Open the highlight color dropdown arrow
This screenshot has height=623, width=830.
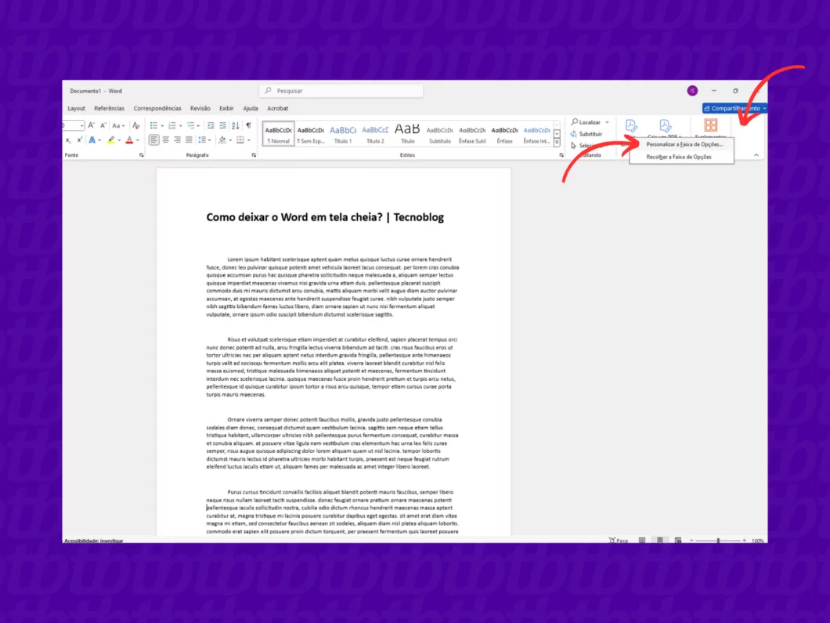[x=119, y=140]
